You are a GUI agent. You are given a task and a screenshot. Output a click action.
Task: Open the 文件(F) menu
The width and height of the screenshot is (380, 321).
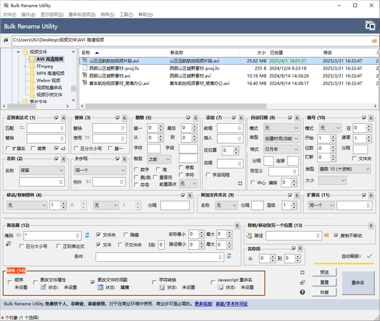10,15
